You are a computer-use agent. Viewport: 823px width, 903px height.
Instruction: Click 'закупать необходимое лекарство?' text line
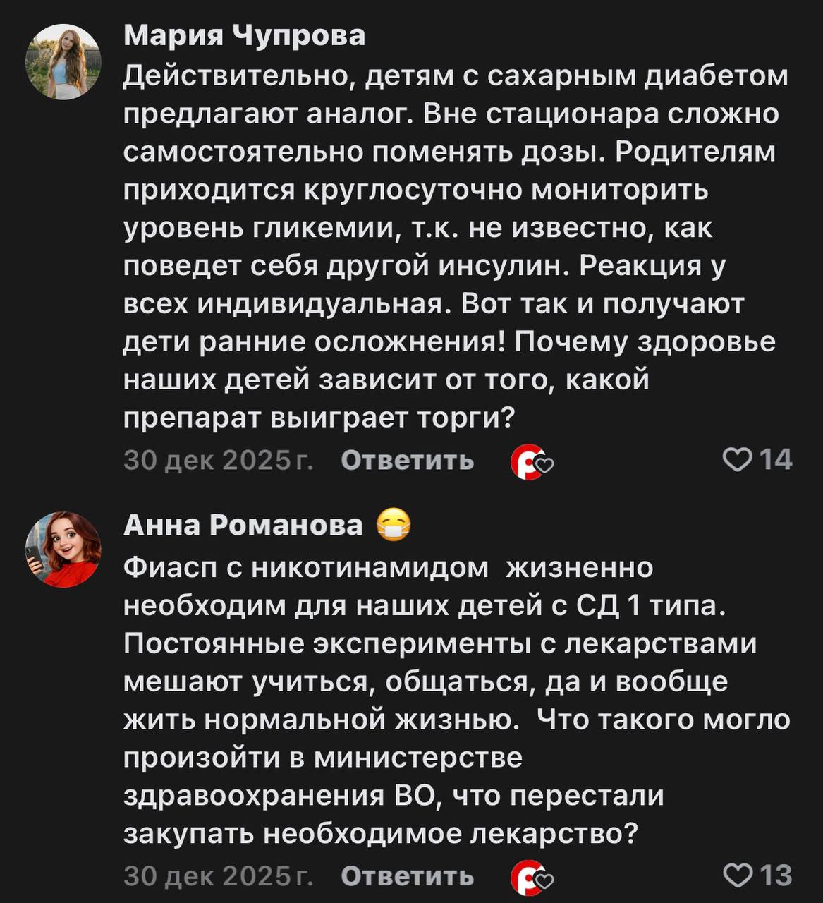[x=381, y=835]
